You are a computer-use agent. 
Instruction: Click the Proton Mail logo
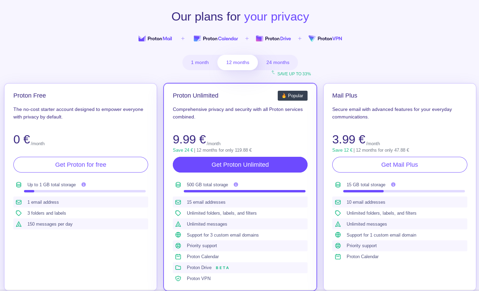point(155,39)
